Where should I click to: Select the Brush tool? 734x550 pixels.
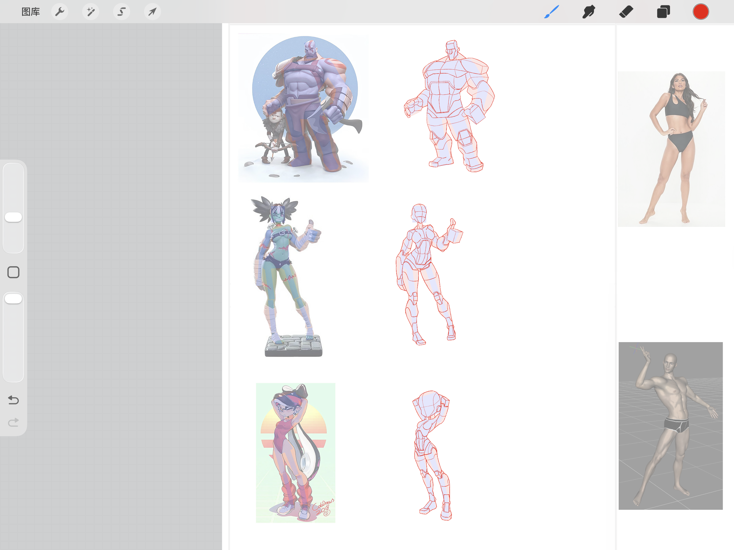click(x=552, y=12)
